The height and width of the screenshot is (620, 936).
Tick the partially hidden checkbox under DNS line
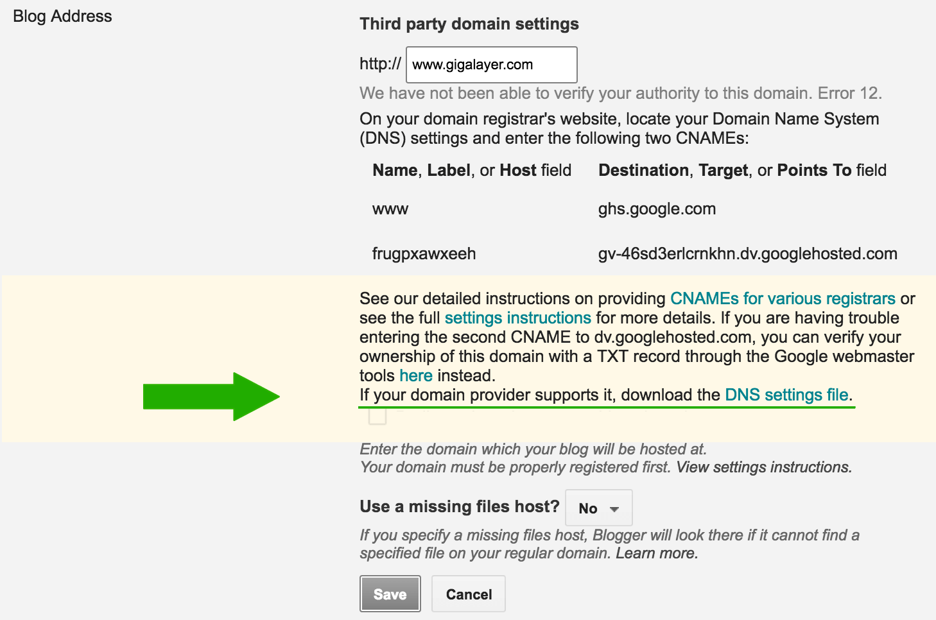pos(377,416)
